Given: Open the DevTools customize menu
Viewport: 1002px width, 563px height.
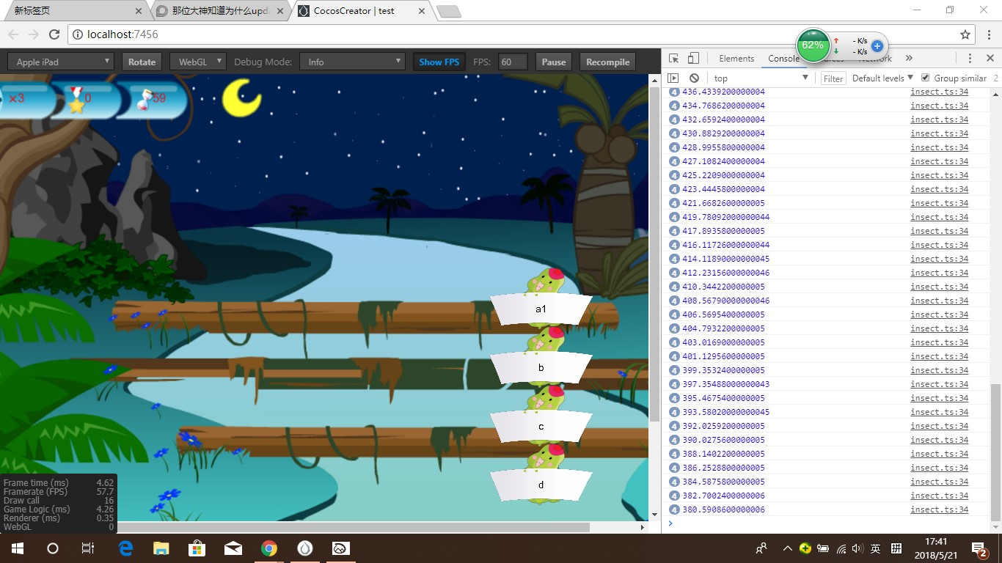Looking at the screenshot, I should tap(970, 59).
